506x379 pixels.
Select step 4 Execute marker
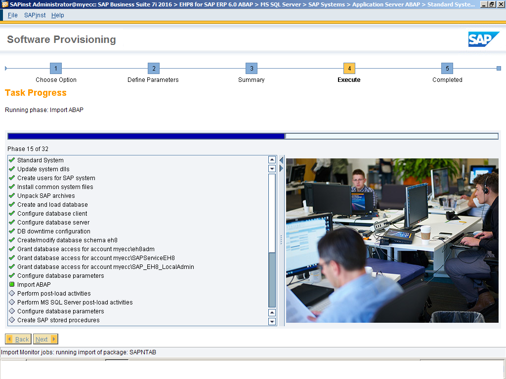(x=349, y=68)
